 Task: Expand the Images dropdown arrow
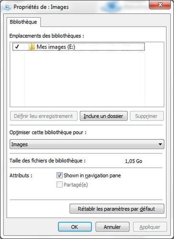(160, 144)
